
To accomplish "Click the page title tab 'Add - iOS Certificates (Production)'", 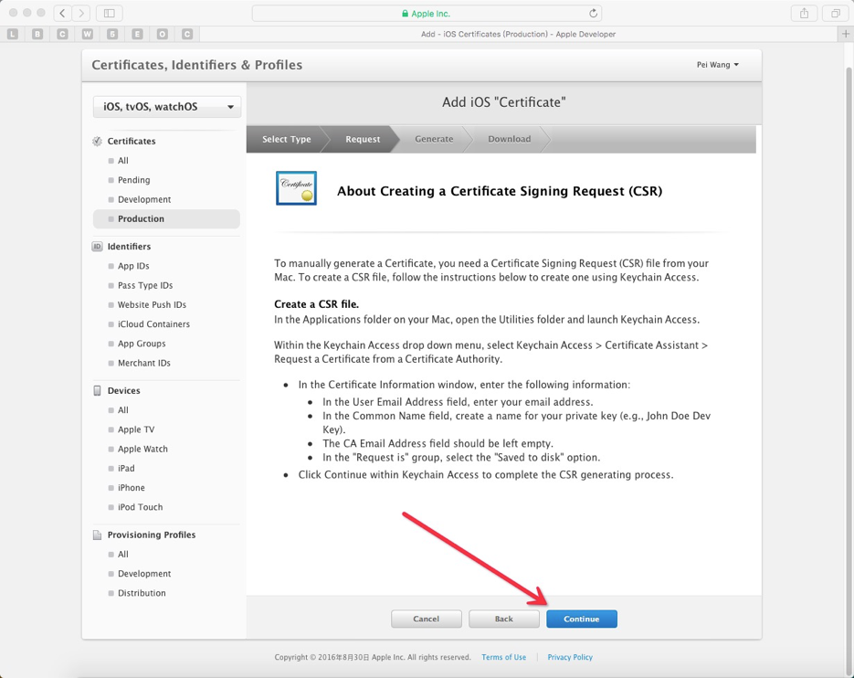I will [518, 34].
